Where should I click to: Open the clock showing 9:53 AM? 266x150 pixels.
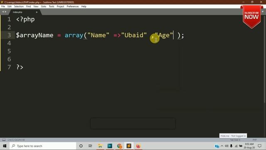coord(249,146)
